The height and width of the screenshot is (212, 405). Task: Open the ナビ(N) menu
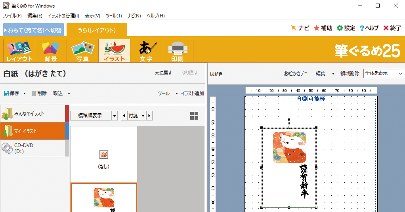pos(134,16)
